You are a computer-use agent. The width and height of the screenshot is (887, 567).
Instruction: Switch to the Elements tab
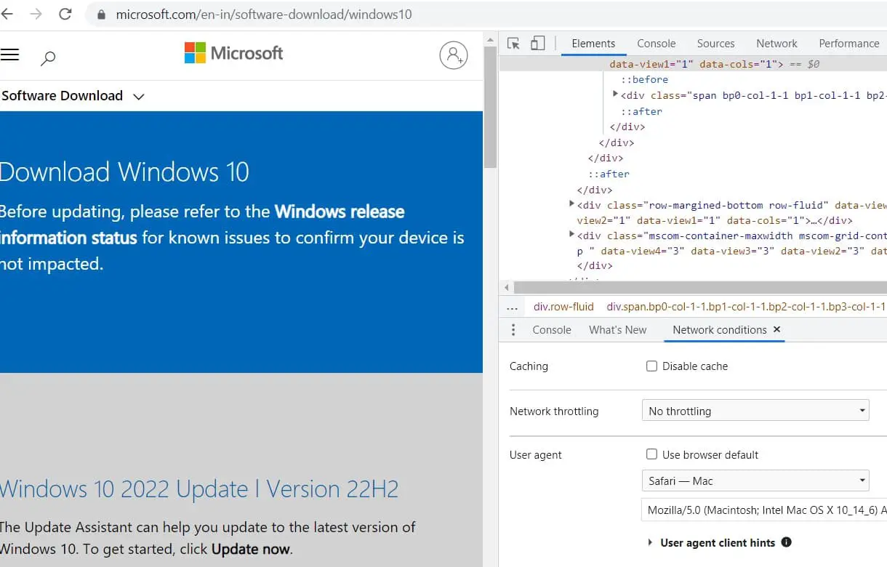click(x=593, y=44)
